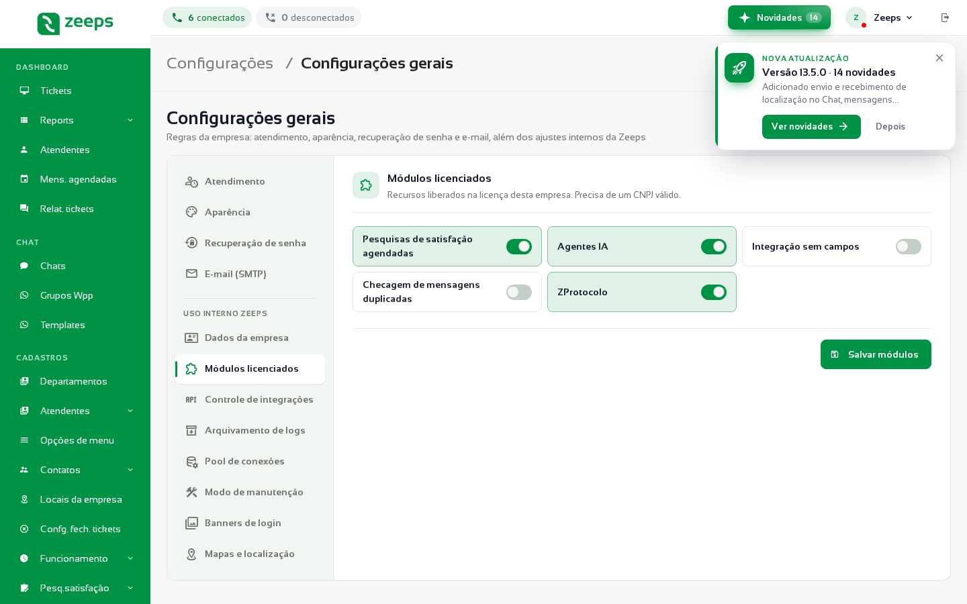Enable Checagem de mensagens duplicadas toggle
Image resolution: width=967 pixels, height=604 pixels.
click(519, 292)
